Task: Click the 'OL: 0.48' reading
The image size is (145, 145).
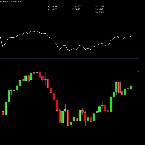Action: 99,12
